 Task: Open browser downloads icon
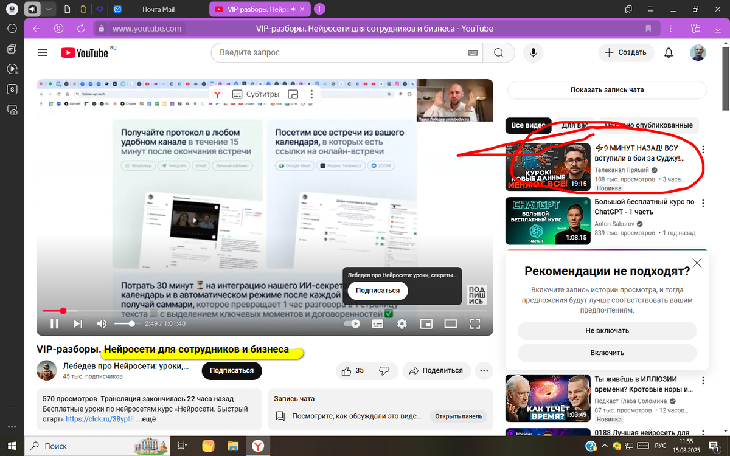718,29
